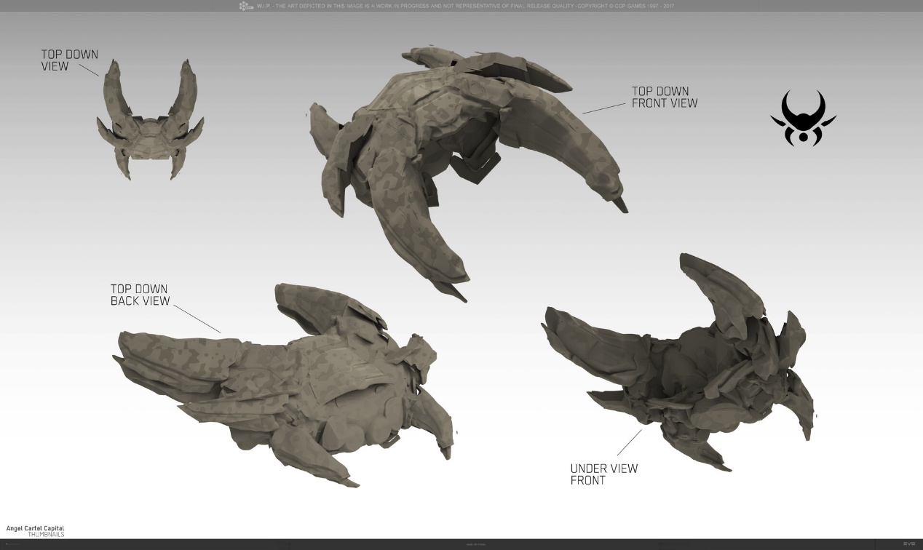The height and width of the screenshot is (550, 923).
Task: Click the "TOP DOWN VIEW" label
Action: pos(69,60)
